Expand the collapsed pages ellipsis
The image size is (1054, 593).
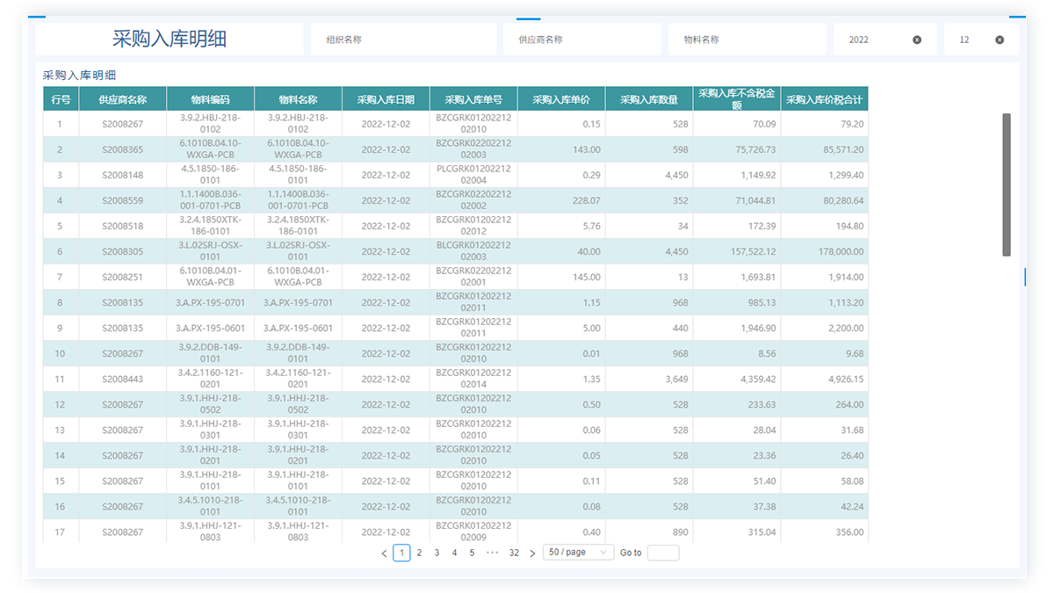point(492,553)
